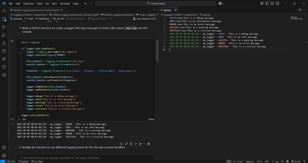The height and width of the screenshot is (163, 308).
Task: Split the app.log editor to the right
Action: point(300,10)
